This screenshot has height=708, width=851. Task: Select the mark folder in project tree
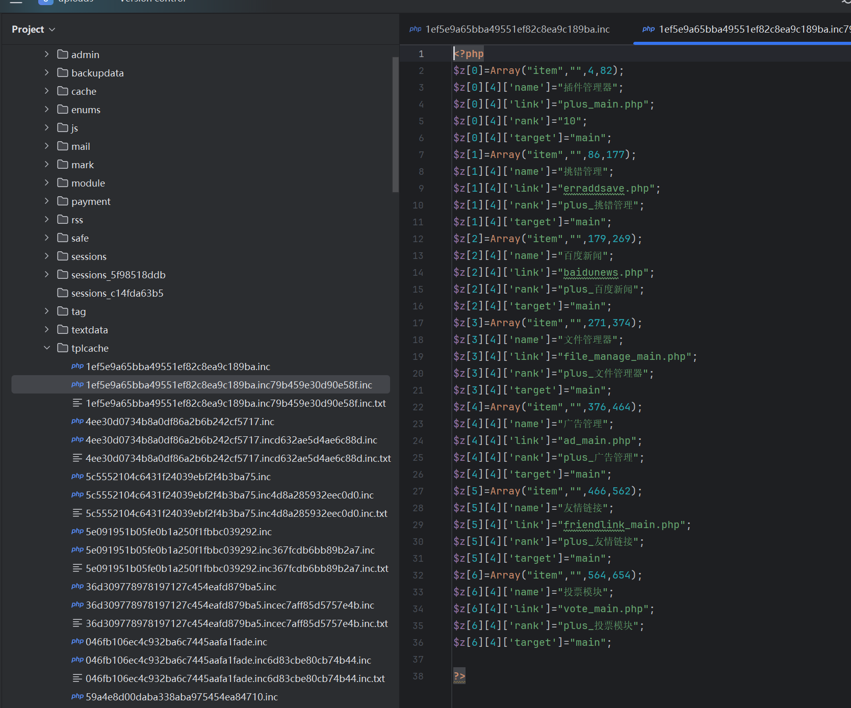click(83, 165)
